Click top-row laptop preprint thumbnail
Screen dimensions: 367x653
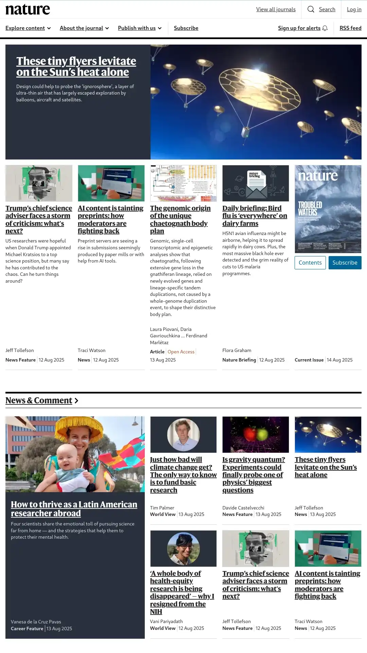pos(111,183)
